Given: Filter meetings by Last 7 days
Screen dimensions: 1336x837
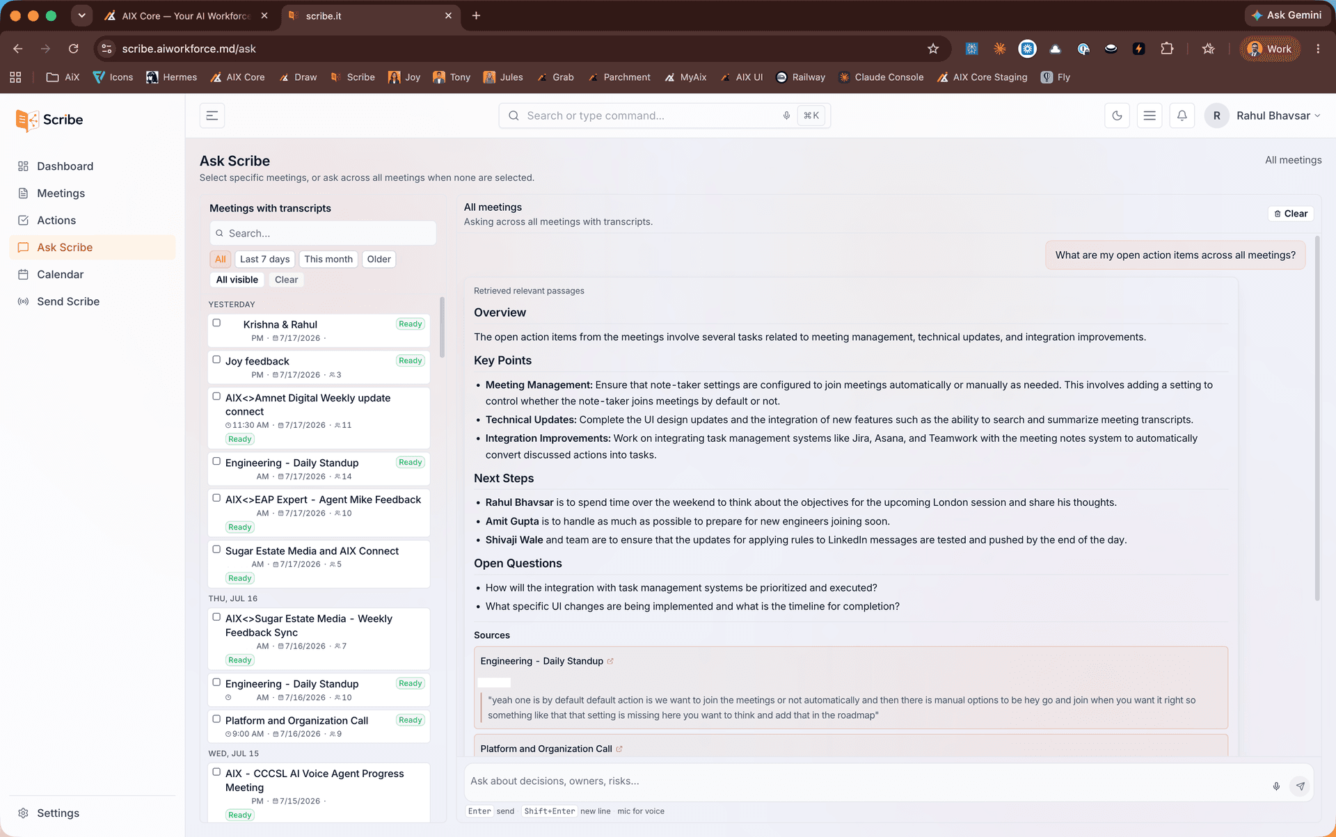Looking at the screenshot, I should click(264, 260).
